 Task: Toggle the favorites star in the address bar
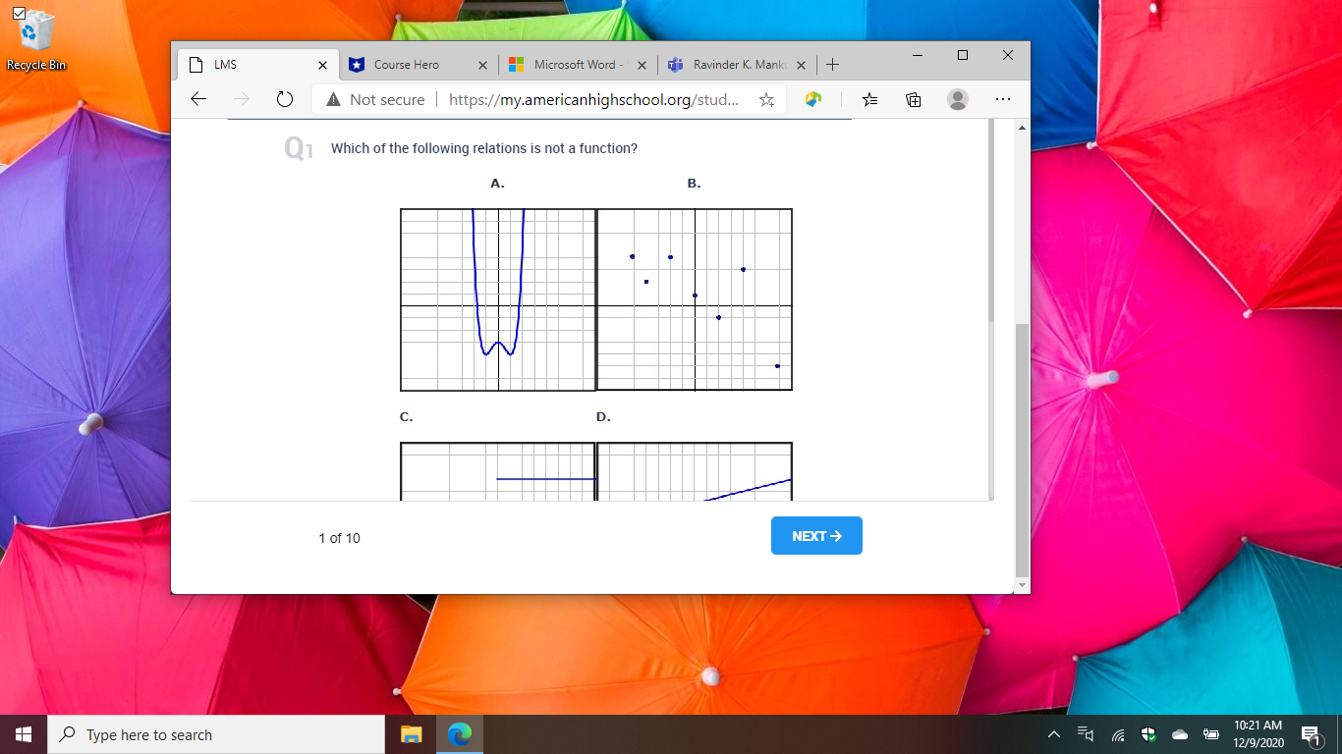(766, 99)
